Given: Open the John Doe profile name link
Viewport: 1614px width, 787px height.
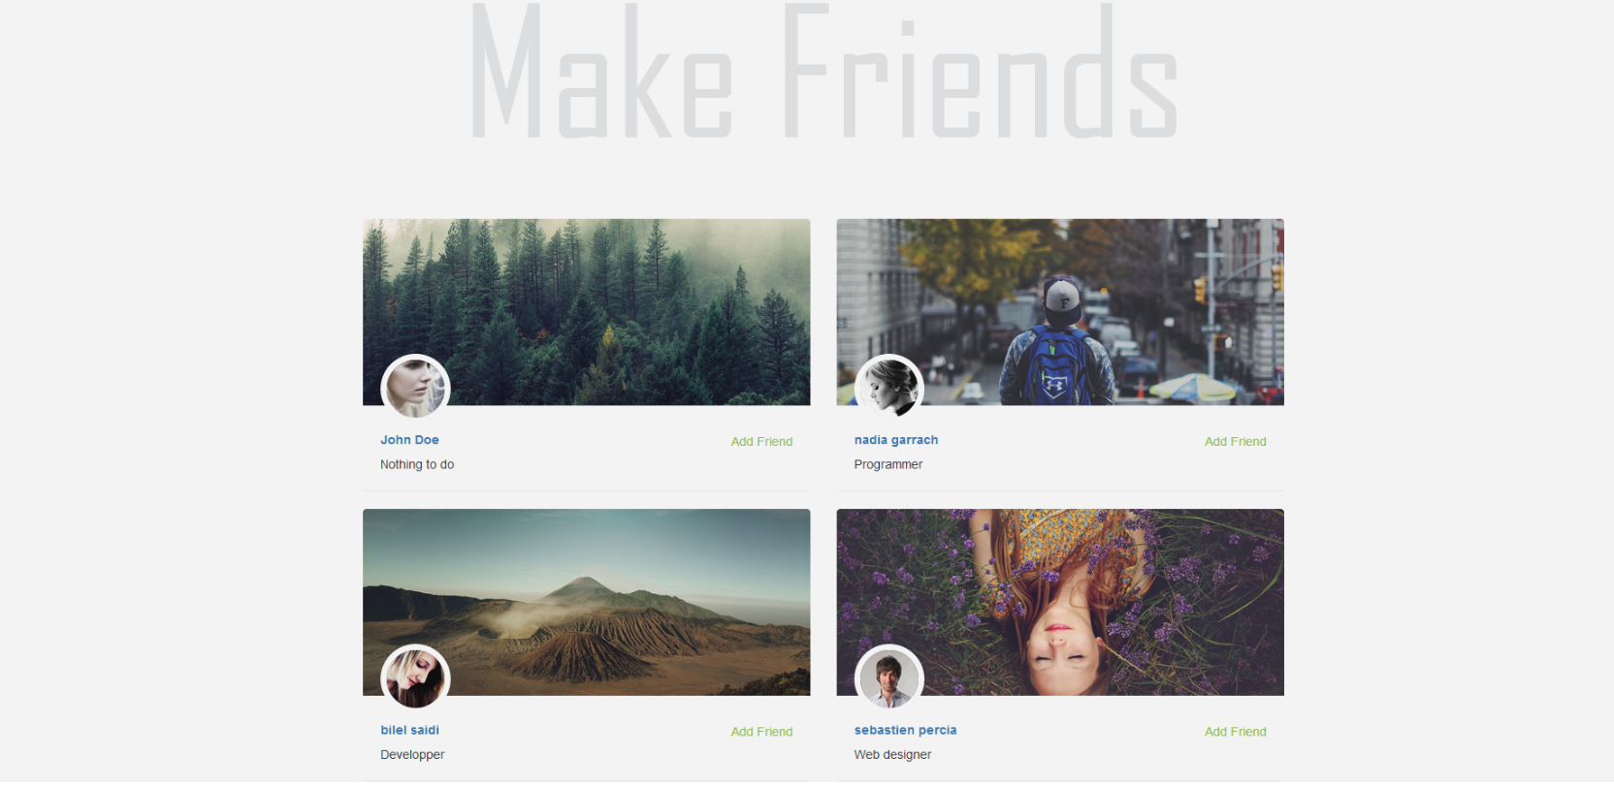Looking at the screenshot, I should pyautogui.click(x=409, y=440).
